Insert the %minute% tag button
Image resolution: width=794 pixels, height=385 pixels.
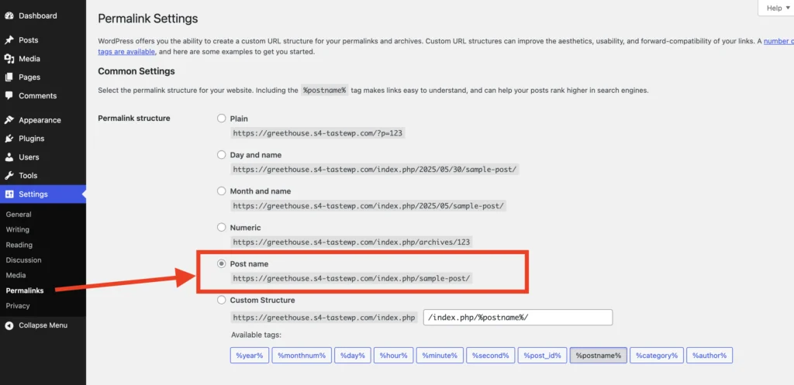pos(440,355)
